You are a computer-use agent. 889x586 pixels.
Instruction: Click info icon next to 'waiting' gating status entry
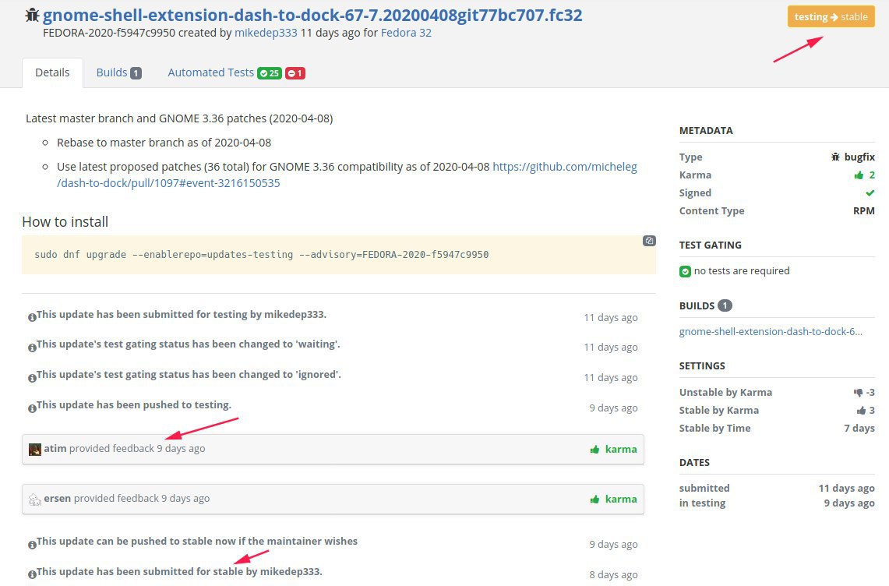tap(32, 348)
